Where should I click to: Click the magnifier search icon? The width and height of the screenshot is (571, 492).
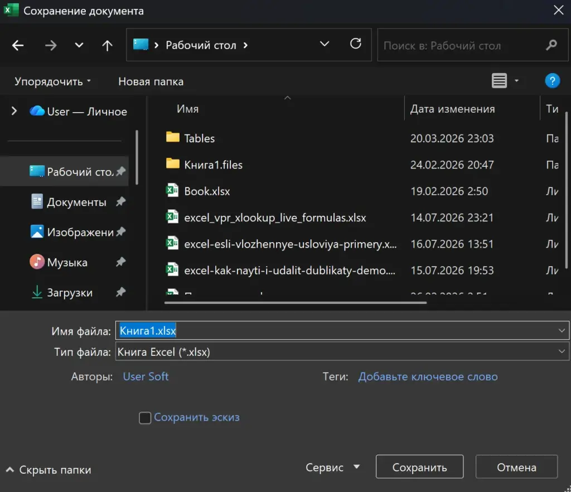551,45
